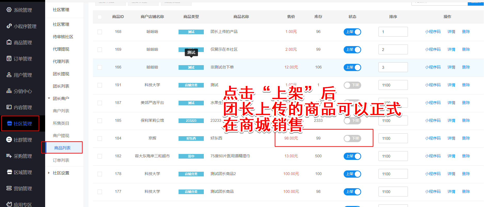
Task: Open 商户提现 submenu item
Action: (x=61, y=135)
